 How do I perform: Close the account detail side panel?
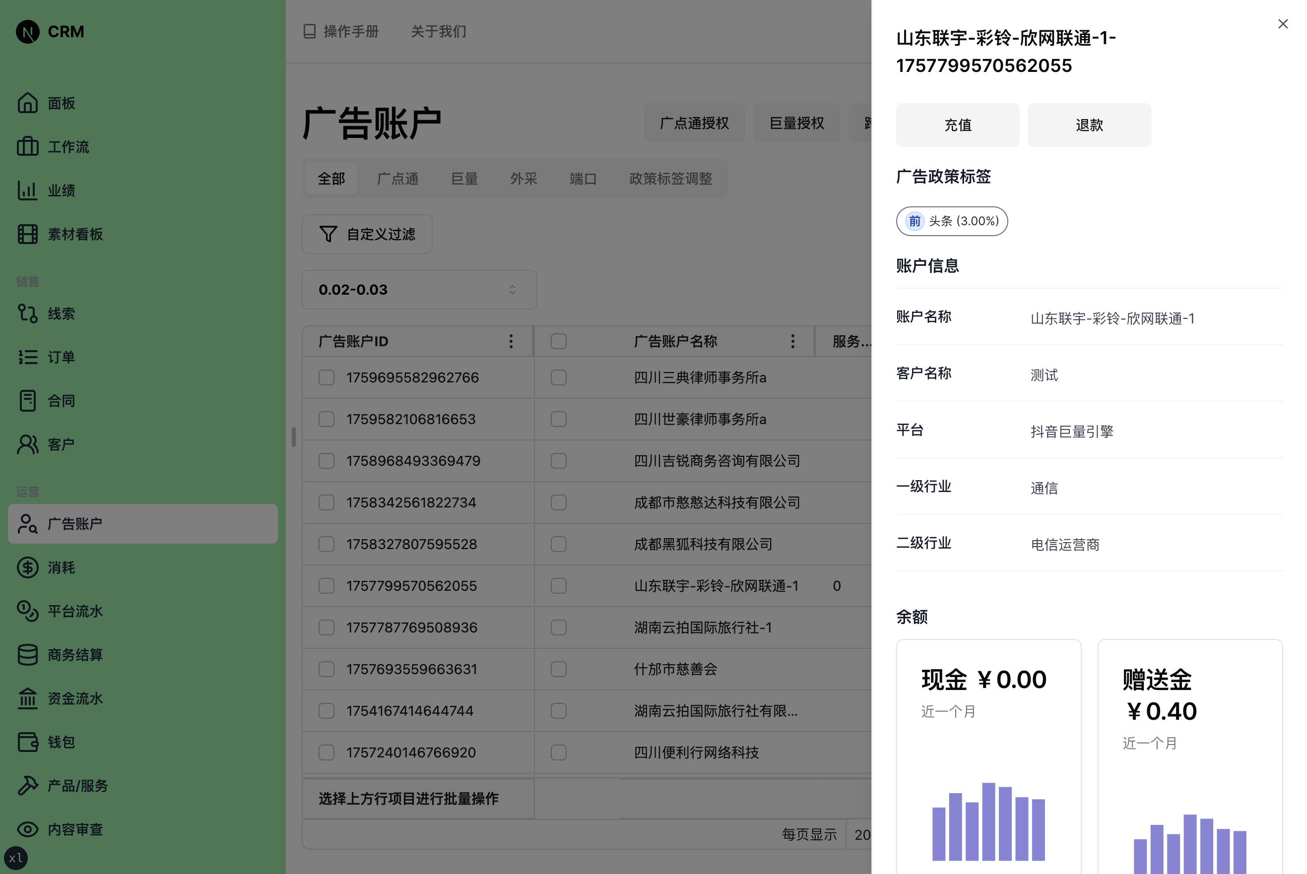click(x=1283, y=24)
